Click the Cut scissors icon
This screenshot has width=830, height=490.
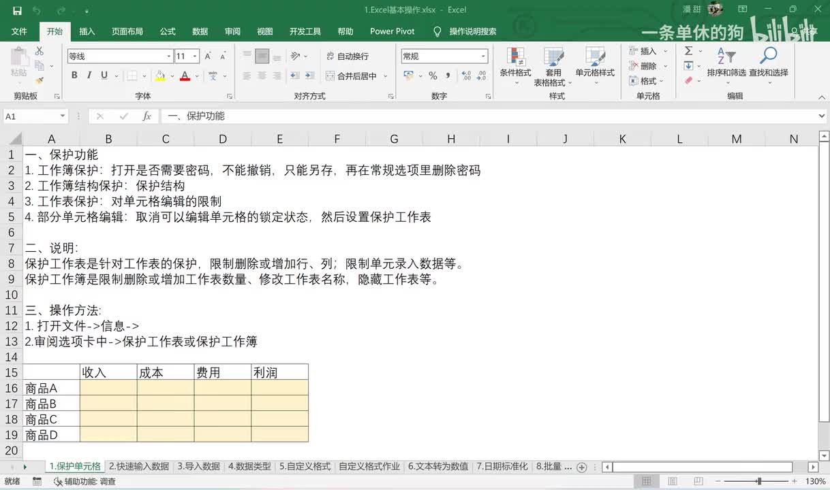coord(40,51)
